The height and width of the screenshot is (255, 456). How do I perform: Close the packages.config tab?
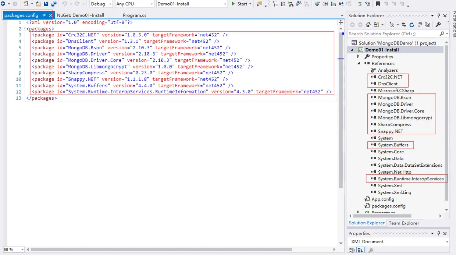(x=51, y=15)
